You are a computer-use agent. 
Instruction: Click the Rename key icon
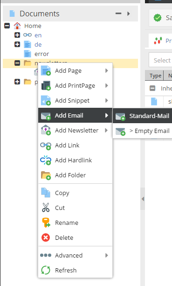click(x=46, y=223)
